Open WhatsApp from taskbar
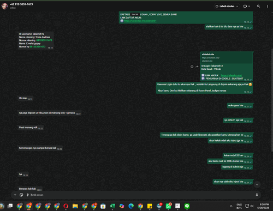 (x=168, y=206)
